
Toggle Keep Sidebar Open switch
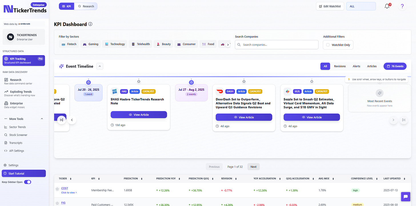pyautogui.click(x=28, y=182)
